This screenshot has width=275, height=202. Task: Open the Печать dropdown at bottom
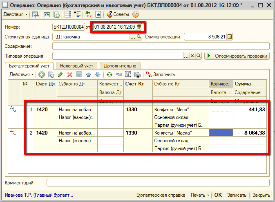200,195
